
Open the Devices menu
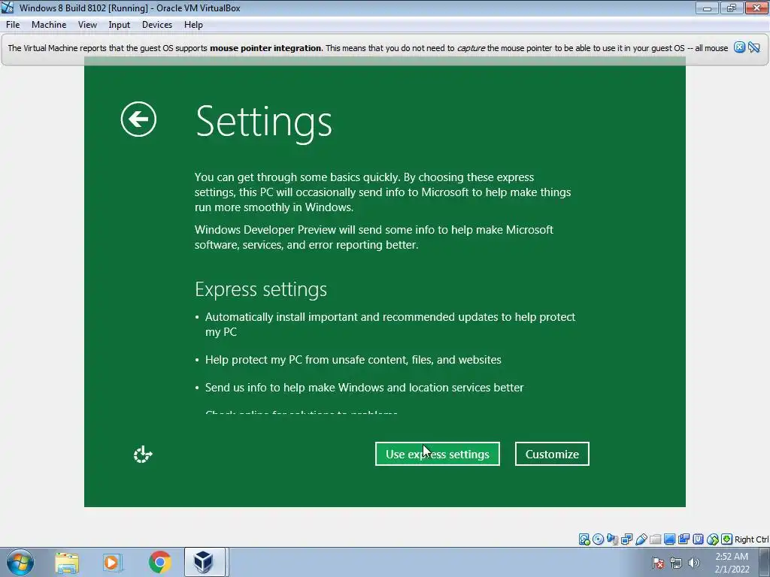click(x=157, y=25)
